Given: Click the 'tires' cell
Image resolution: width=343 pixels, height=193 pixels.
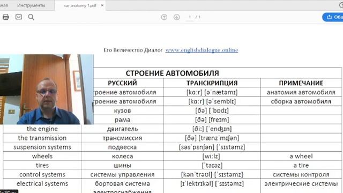Looking at the screenshot, I should 42,166.
